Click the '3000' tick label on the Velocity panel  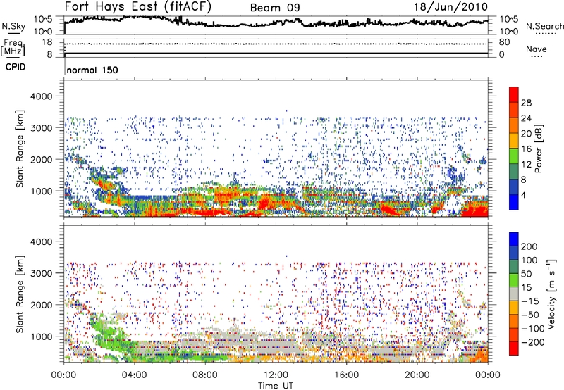pos(42,273)
